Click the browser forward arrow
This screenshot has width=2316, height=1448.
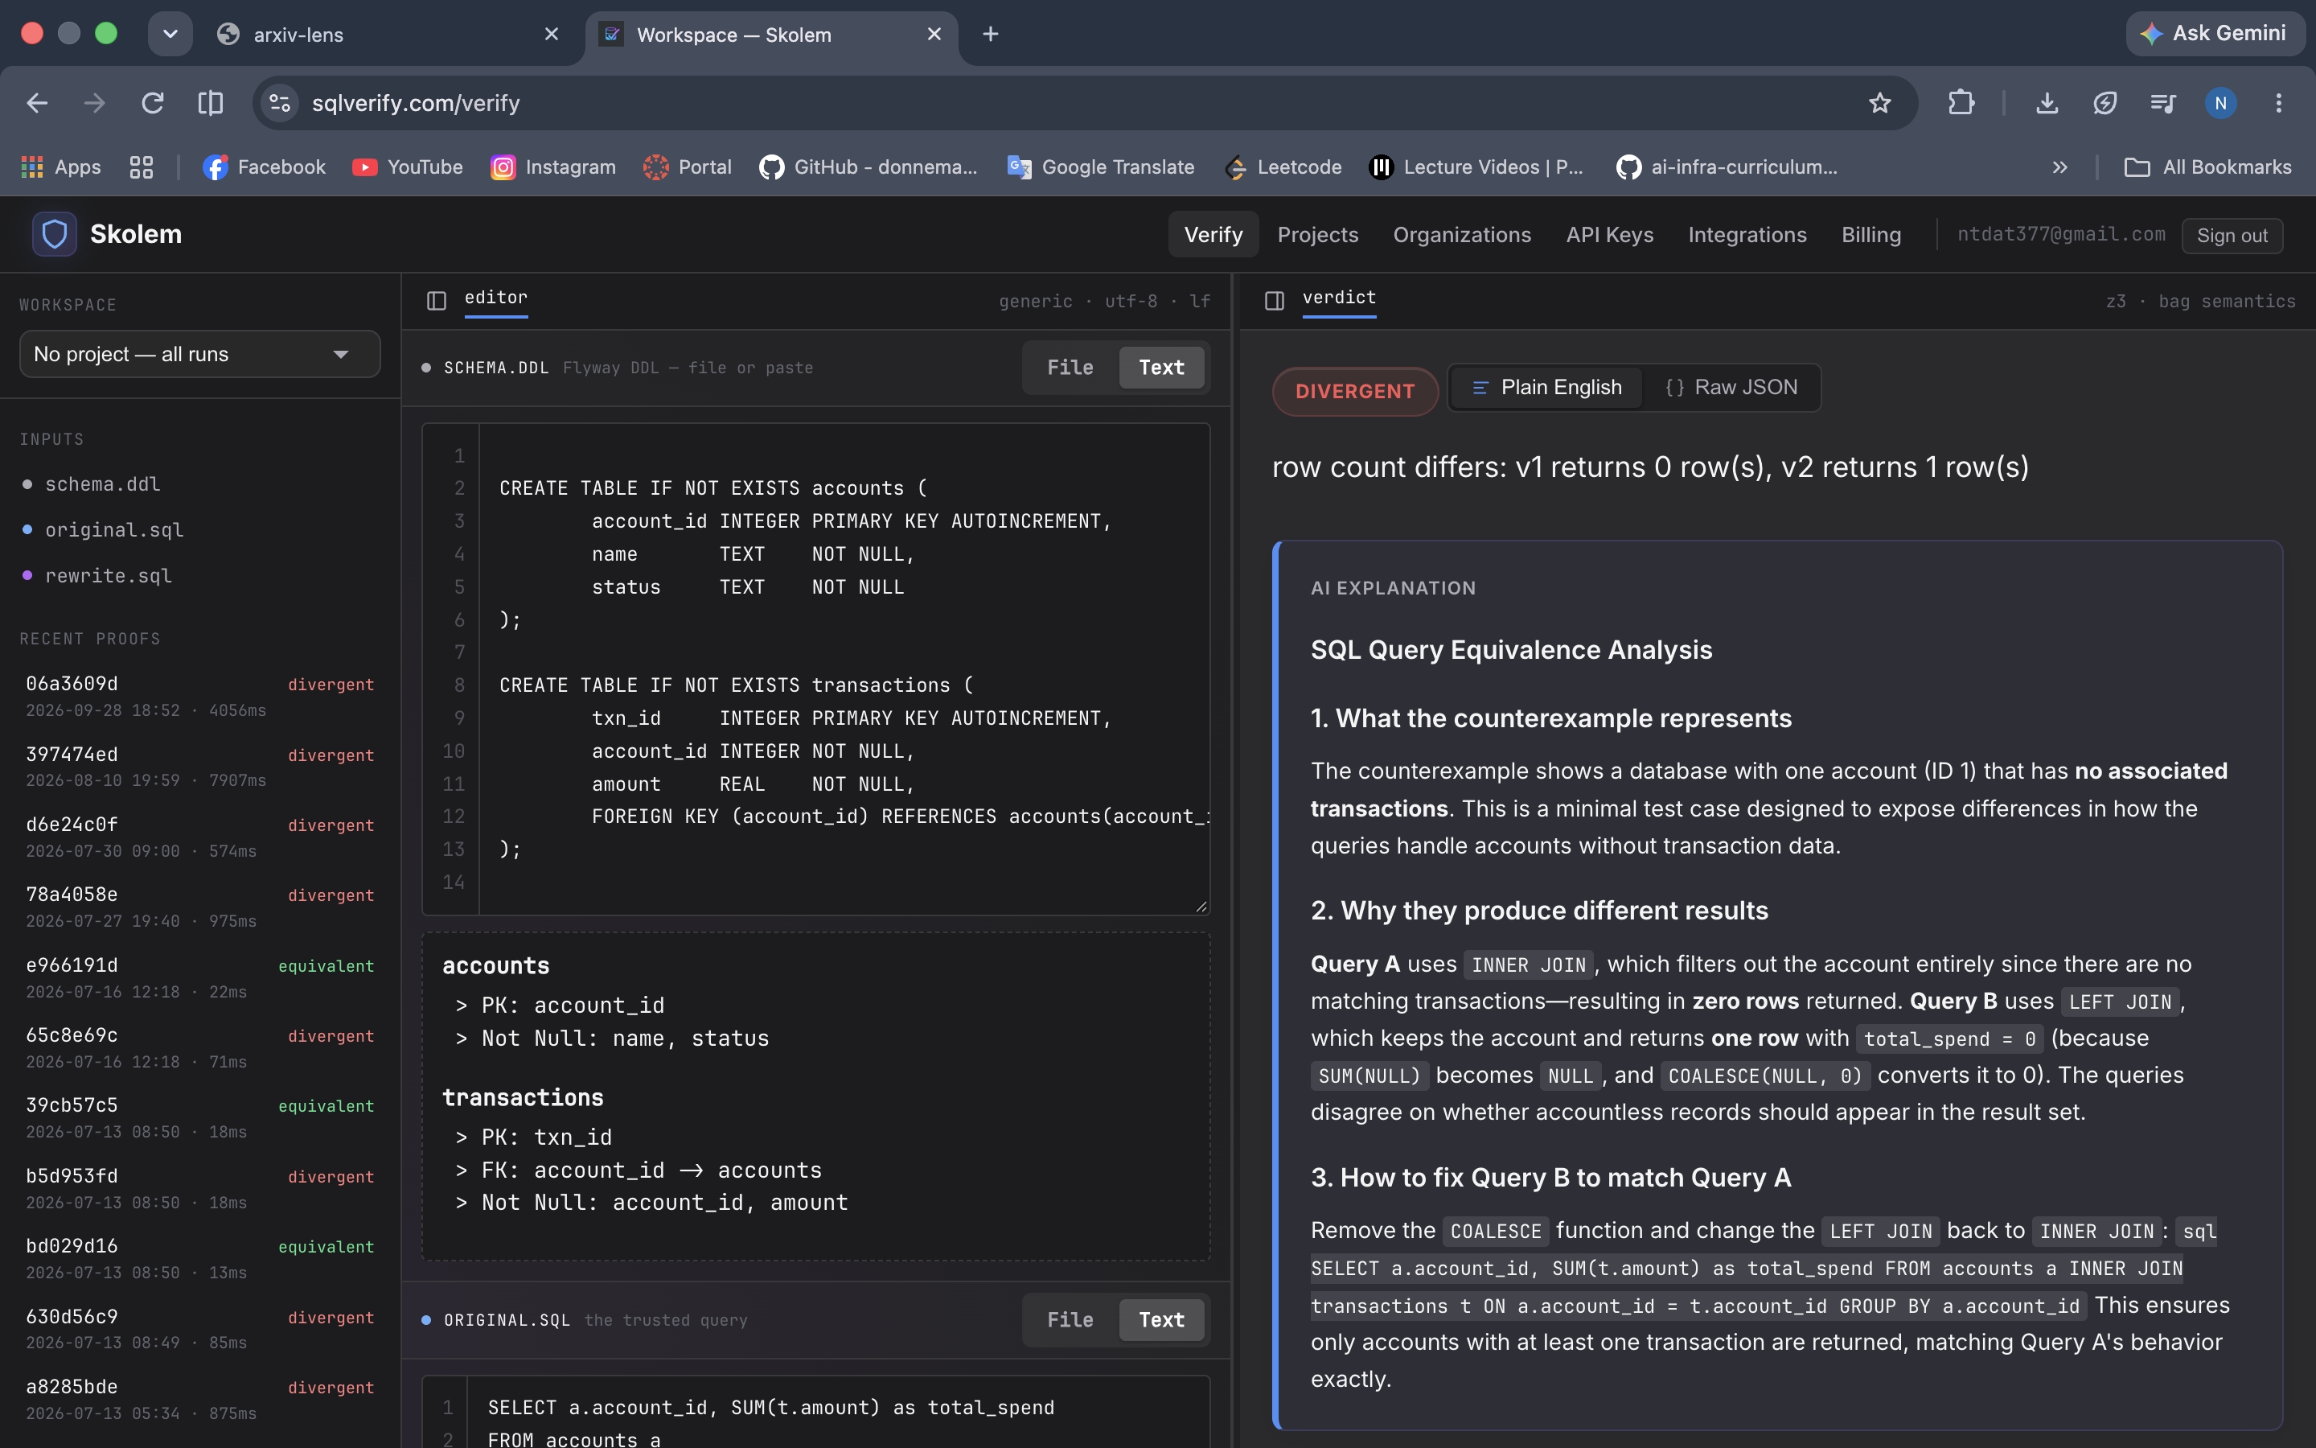[x=95, y=102]
